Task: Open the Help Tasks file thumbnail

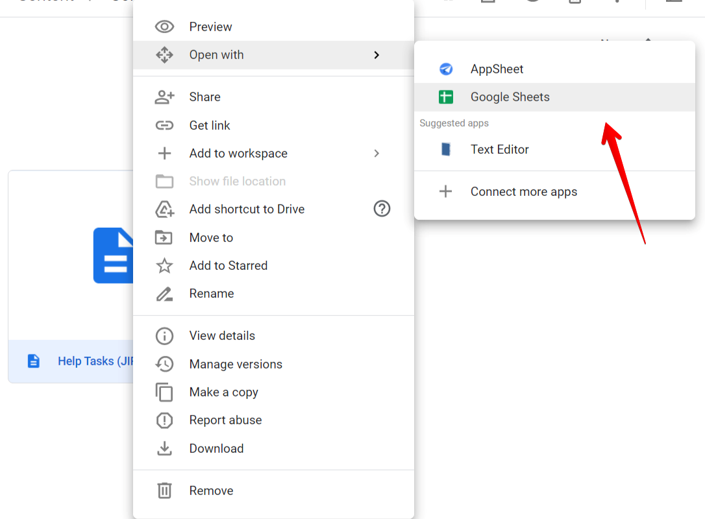Action: (71, 255)
